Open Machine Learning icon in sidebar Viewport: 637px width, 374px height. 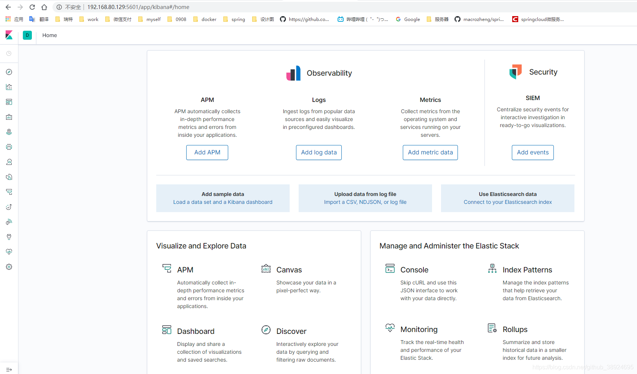click(9, 147)
